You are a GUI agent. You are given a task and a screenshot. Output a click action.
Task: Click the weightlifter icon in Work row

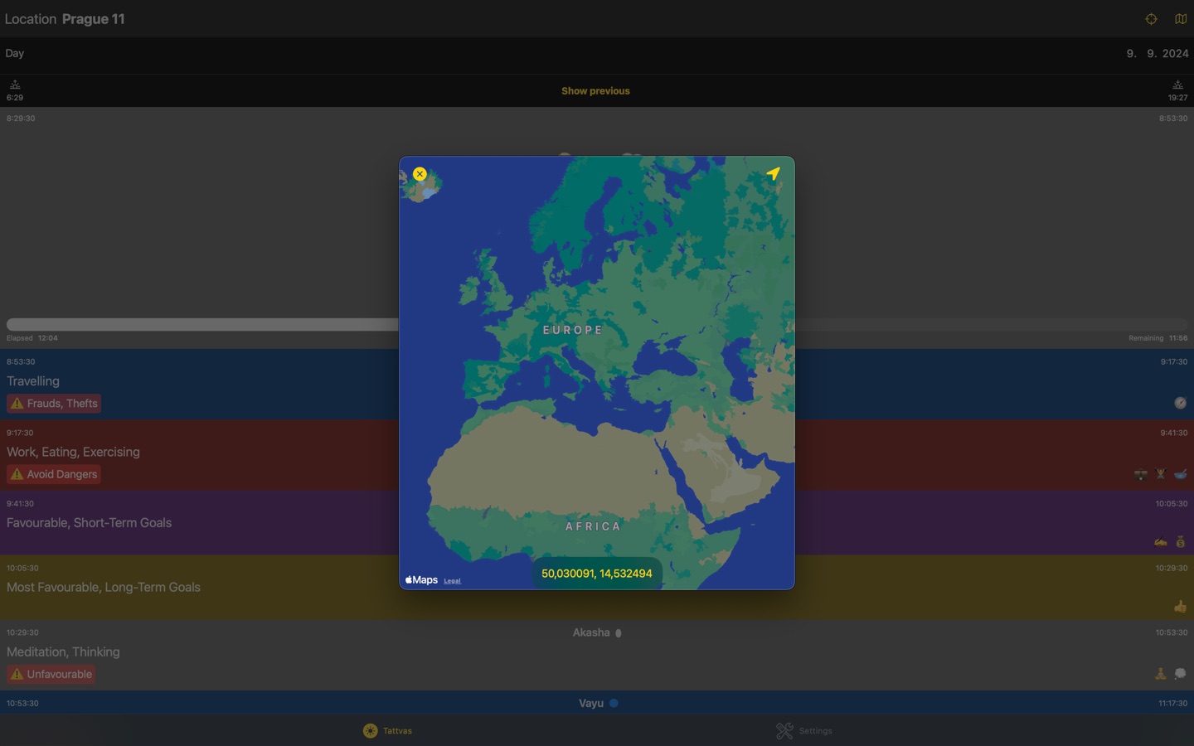click(1160, 474)
